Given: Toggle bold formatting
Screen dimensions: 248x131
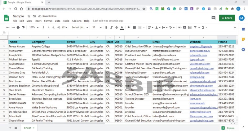Looking at the screenshot, I should (106, 28).
